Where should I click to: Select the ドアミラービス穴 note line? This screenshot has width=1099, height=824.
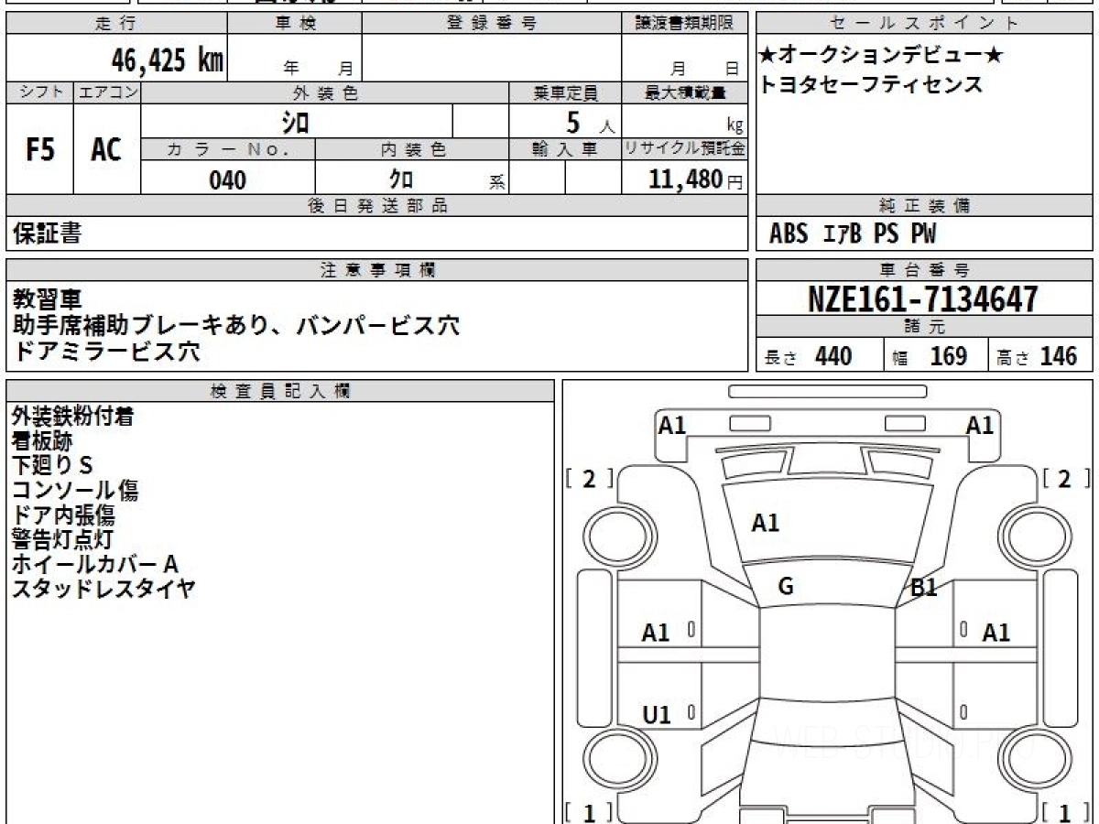(105, 351)
